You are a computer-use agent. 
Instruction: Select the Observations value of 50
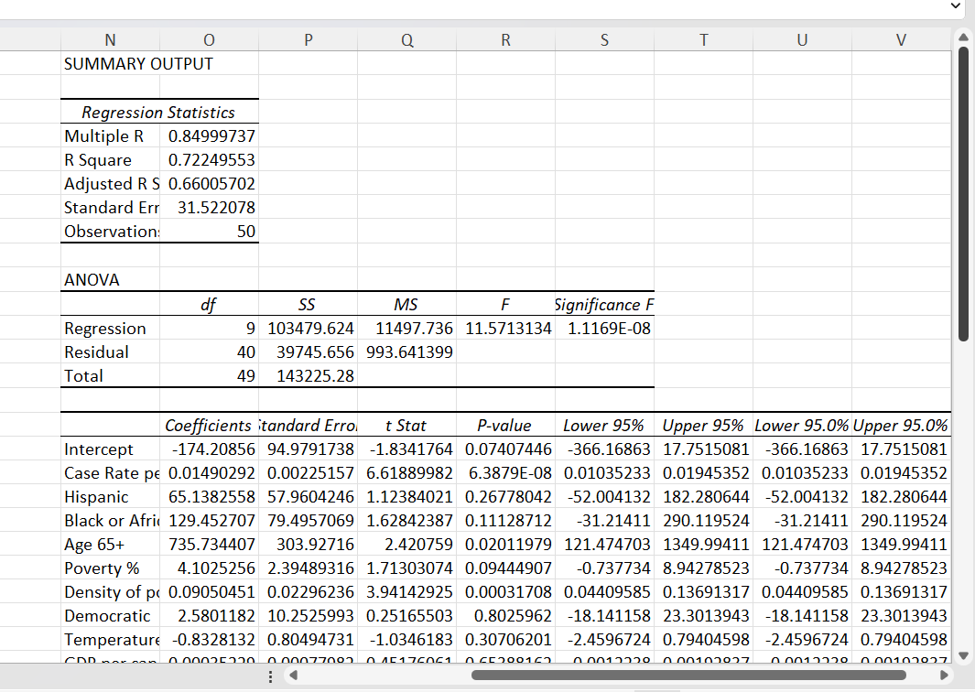[x=209, y=231]
